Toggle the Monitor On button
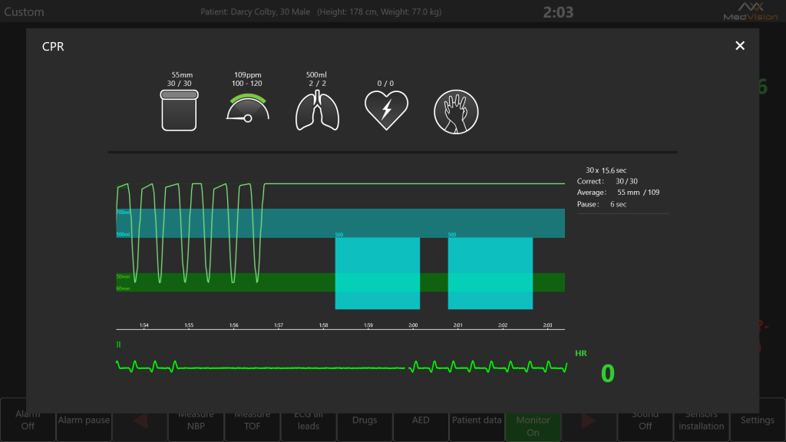 point(533,420)
